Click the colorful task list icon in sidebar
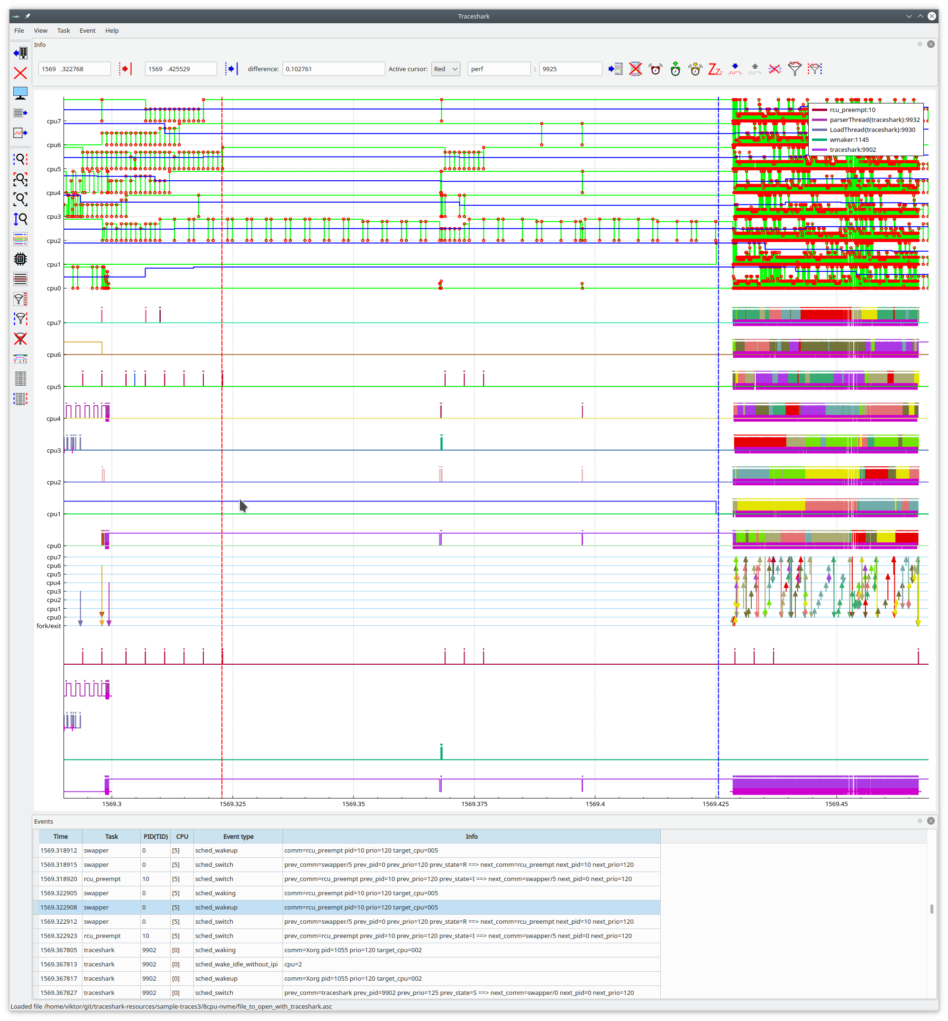 pyautogui.click(x=20, y=239)
